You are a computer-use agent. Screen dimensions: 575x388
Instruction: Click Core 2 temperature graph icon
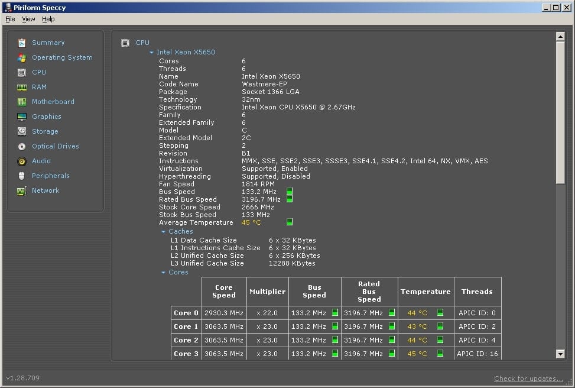point(440,339)
